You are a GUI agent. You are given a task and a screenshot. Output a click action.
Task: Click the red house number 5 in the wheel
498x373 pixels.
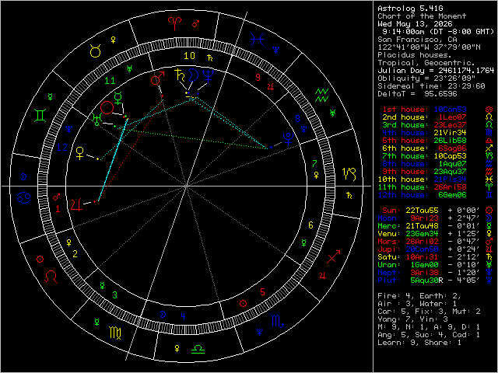262,291
